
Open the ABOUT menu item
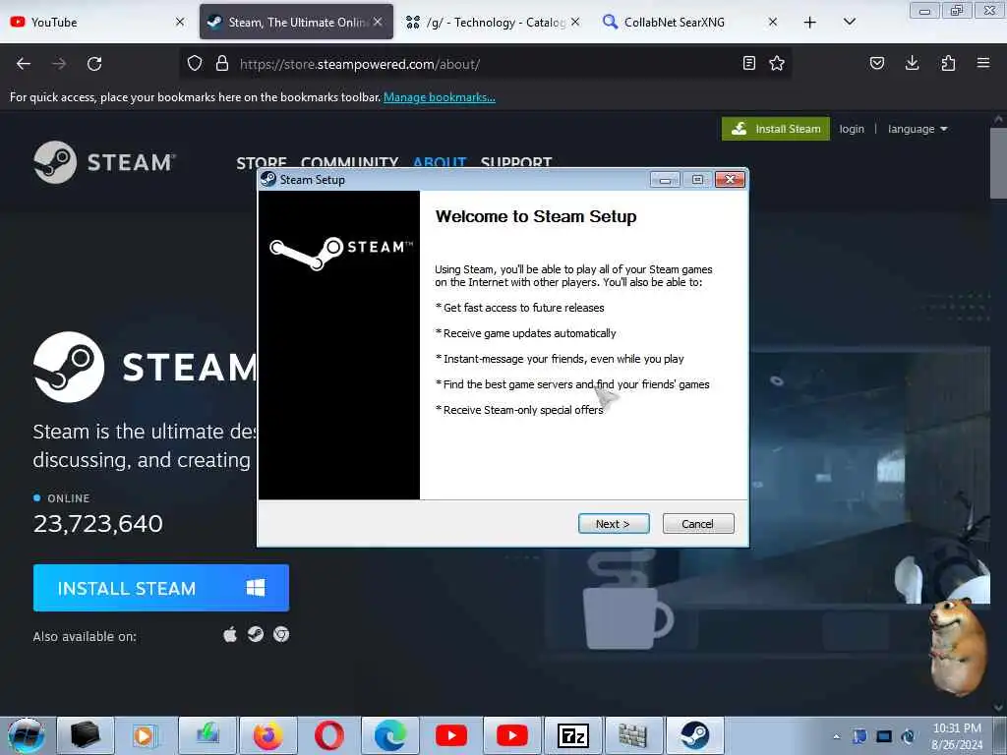(440, 162)
